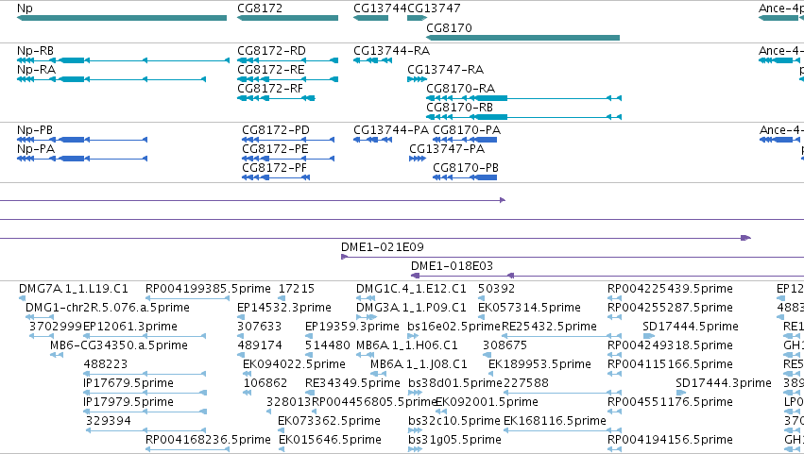Select EST RP004115166.5prime

pos(670,364)
